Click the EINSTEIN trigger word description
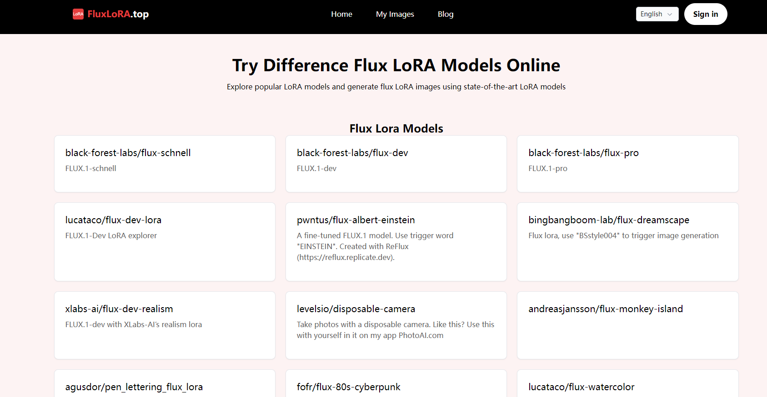Viewport: 767px width, 397px height. click(x=375, y=246)
